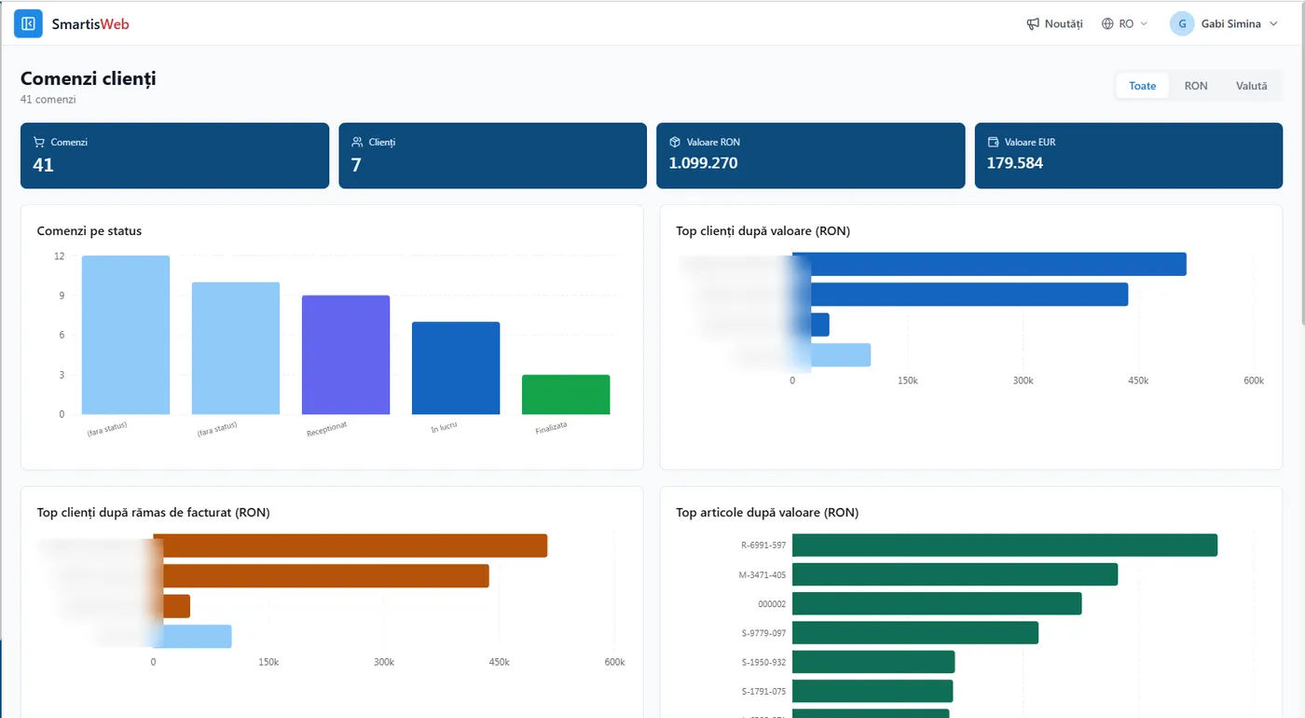This screenshot has width=1305, height=718.
Task: Click the S-1791-075 article bar
Action: [872, 691]
